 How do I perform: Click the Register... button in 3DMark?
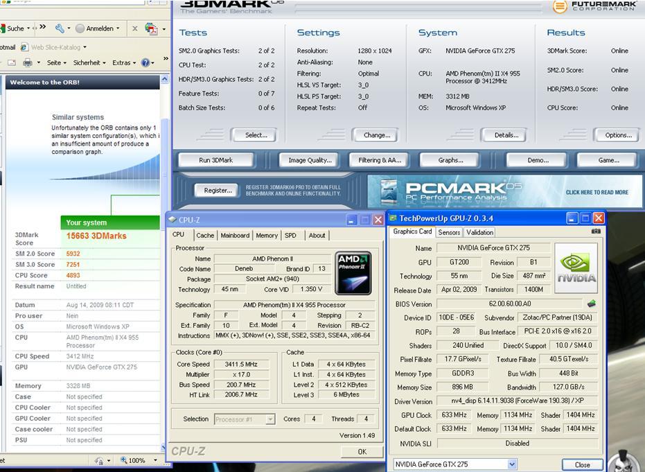tap(218, 190)
